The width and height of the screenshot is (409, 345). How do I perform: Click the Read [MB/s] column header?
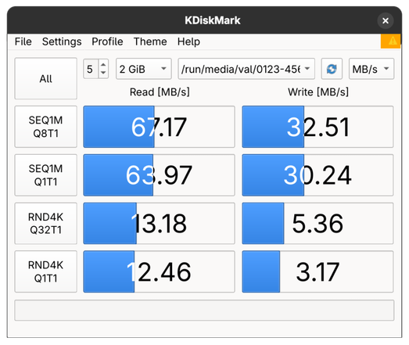[x=160, y=92]
